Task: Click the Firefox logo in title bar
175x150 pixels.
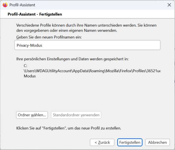Action: 5,5
